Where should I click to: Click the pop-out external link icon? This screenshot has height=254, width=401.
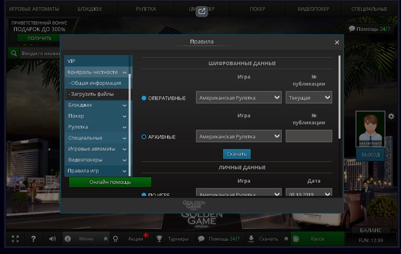pyautogui.click(x=202, y=12)
